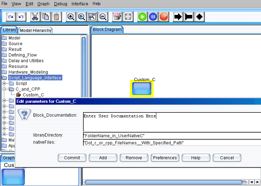Switch to the Library tab
Image resolution: width=261 pixels, height=186 pixels.
9,30
